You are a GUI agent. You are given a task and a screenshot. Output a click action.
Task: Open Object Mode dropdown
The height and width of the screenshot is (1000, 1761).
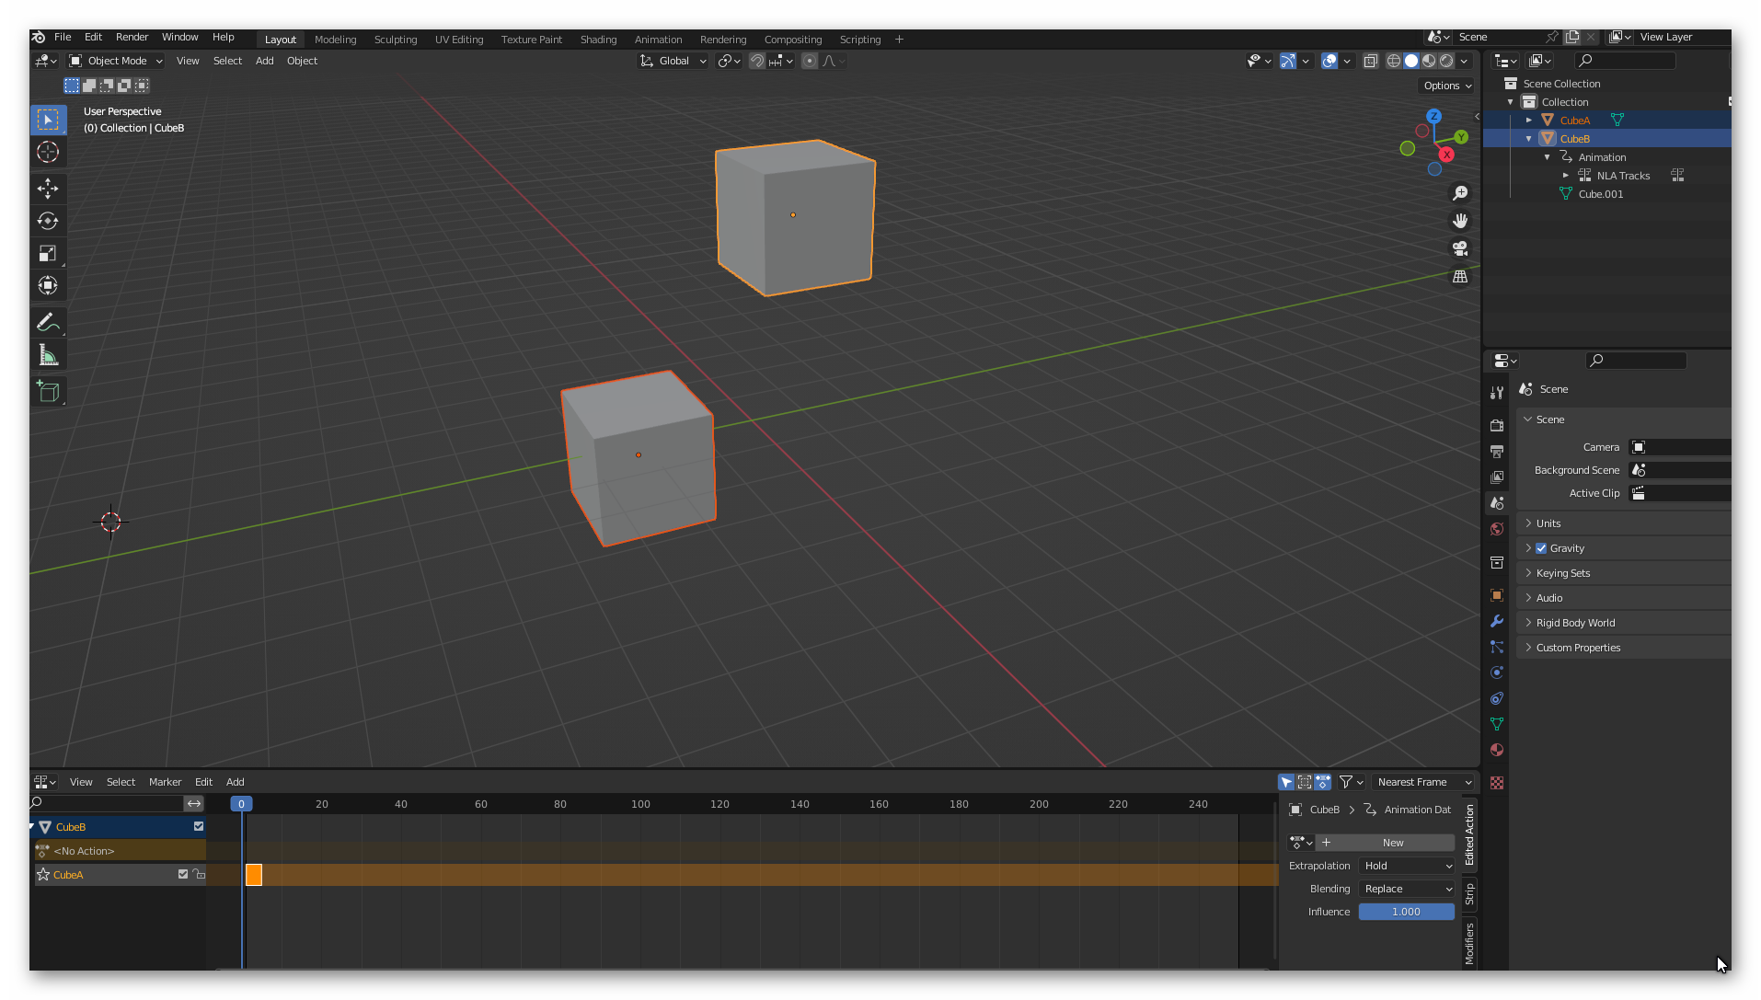(x=116, y=61)
